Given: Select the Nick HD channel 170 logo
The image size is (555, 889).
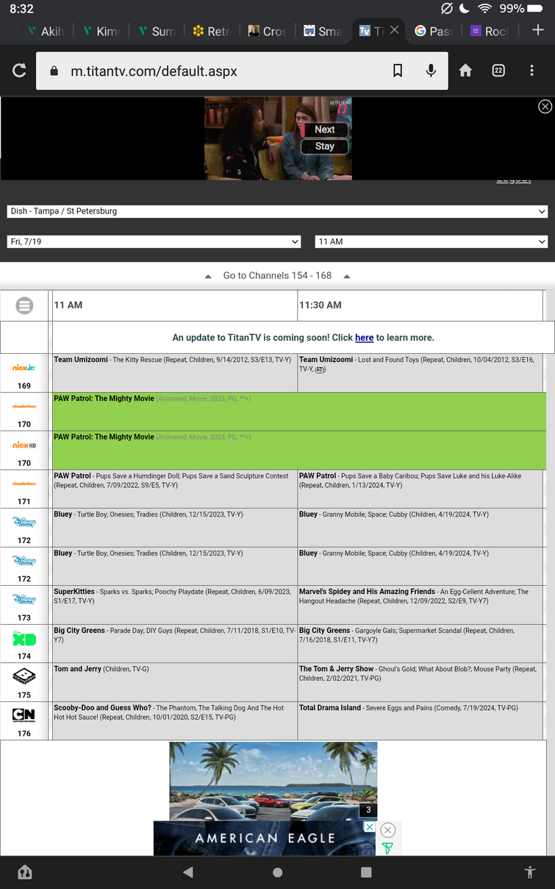Looking at the screenshot, I should [x=24, y=445].
